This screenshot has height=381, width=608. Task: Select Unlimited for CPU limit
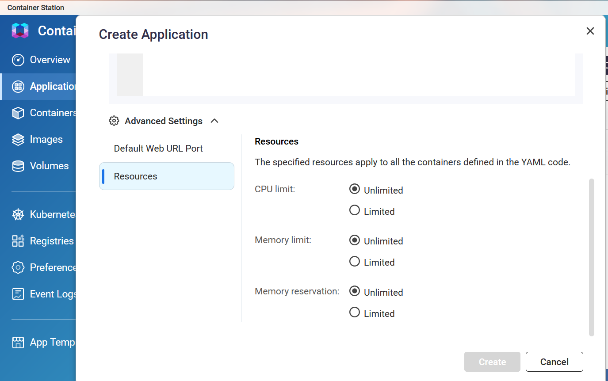pyautogui.click(x=355, y=189)
